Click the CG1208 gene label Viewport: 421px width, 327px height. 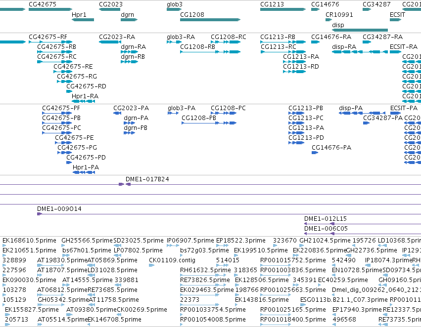coord(192,15)
